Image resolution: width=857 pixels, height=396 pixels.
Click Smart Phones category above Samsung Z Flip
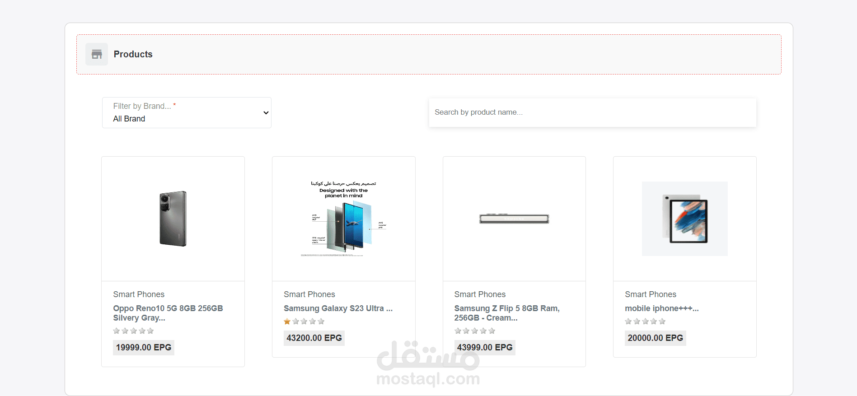pos(480,294)
